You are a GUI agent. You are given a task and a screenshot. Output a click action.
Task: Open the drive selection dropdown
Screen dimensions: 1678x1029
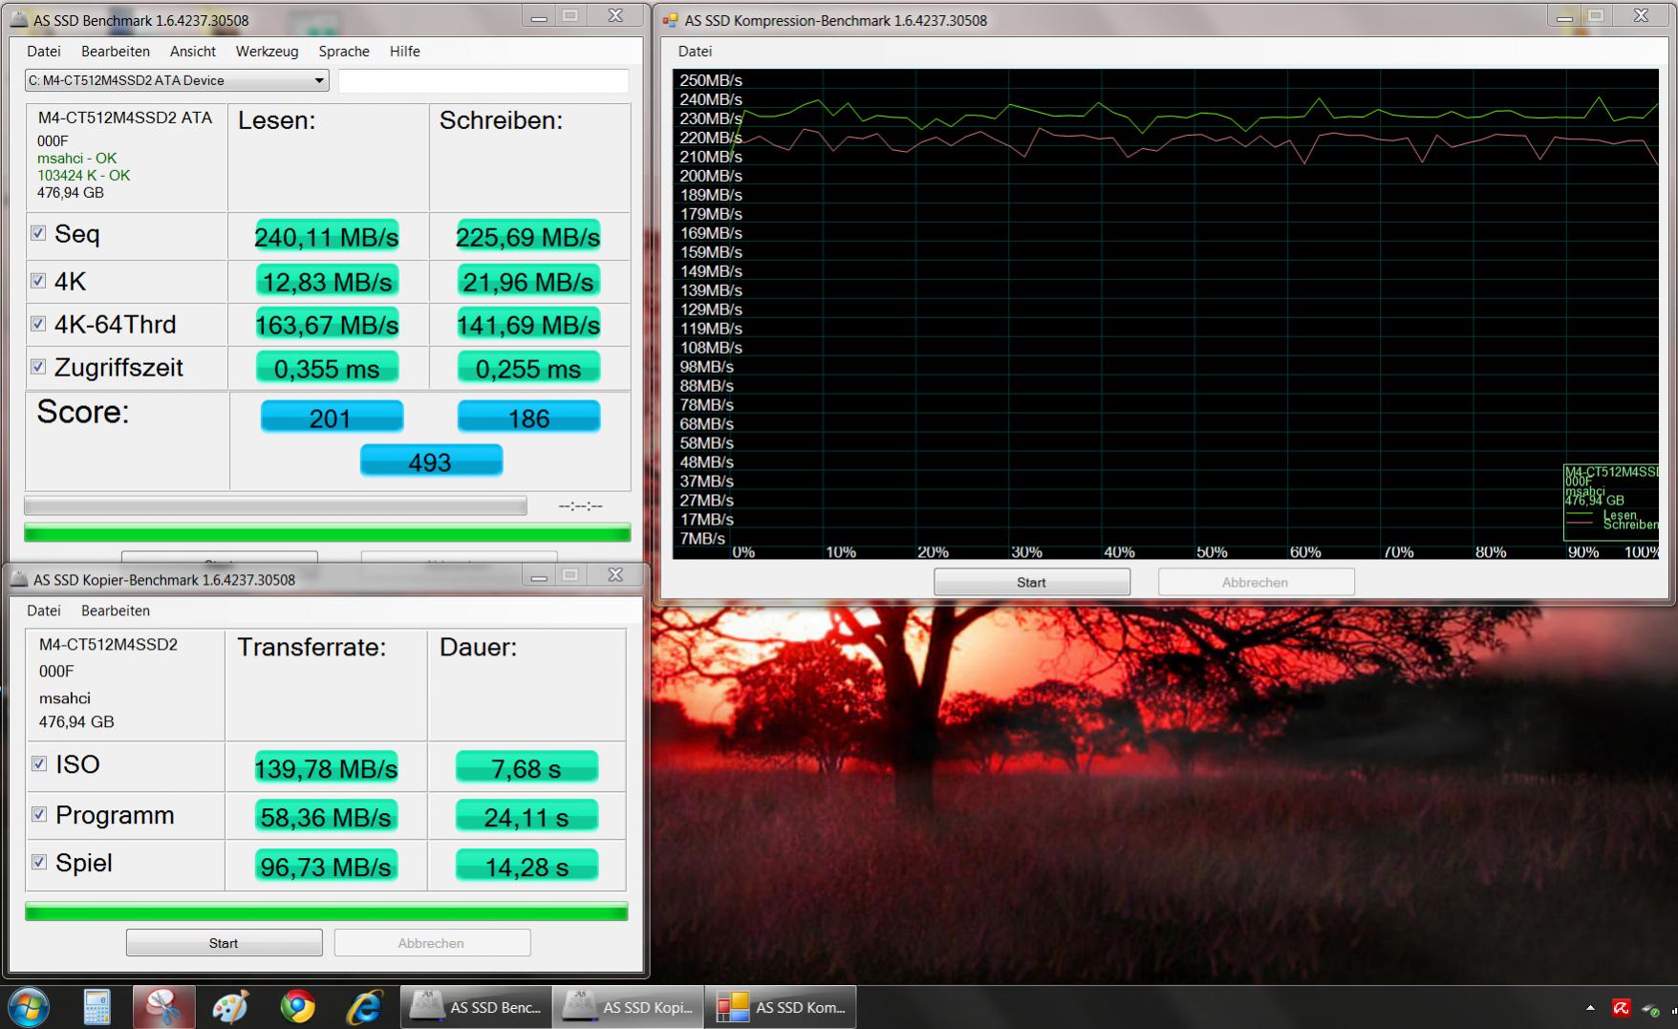pos(177,80)
